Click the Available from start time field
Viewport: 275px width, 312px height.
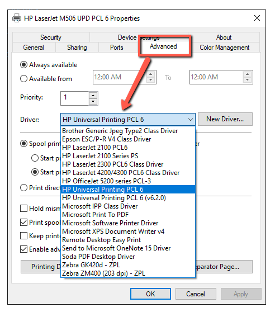120,77
